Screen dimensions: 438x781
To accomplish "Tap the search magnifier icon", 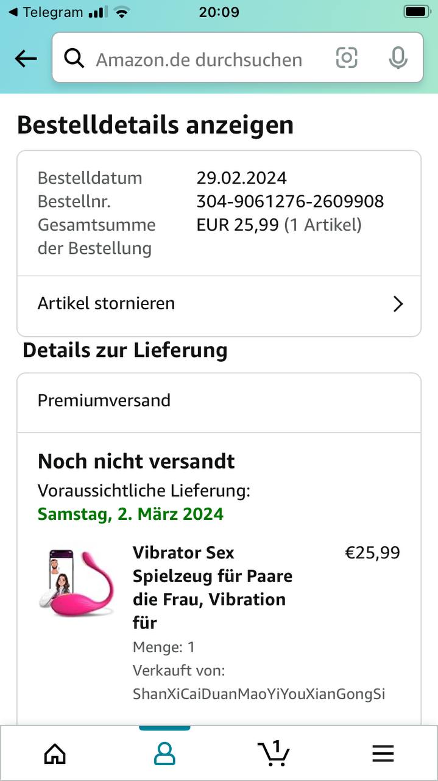I will [74, 59].
